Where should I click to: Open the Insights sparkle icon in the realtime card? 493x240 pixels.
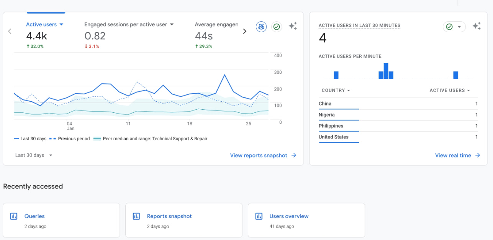pyautogui.click(x=477, y=26)
